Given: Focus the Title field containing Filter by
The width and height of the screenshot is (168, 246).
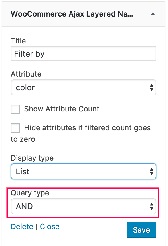Looking at the screenshot, I should click(84, 53).
